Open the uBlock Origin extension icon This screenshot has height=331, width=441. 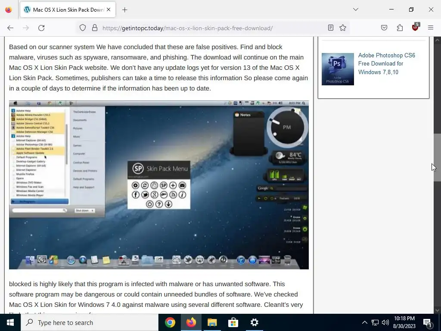[416, 27]
